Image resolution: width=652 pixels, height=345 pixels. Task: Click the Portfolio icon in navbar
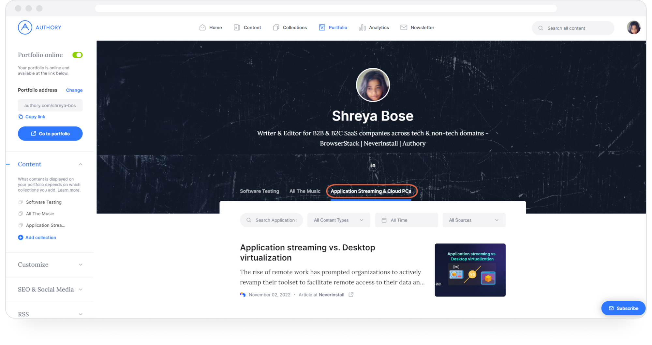[322, 27]
